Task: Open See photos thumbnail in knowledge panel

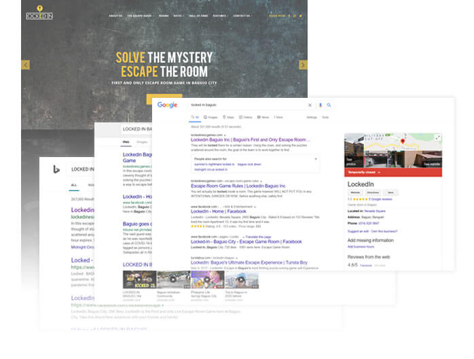Action: tap(354, 150)
